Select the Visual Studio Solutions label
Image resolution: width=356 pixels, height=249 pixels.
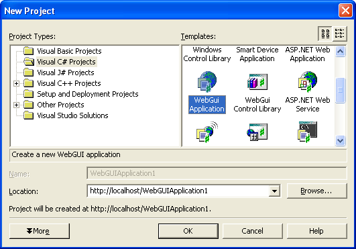click(72, 115)
